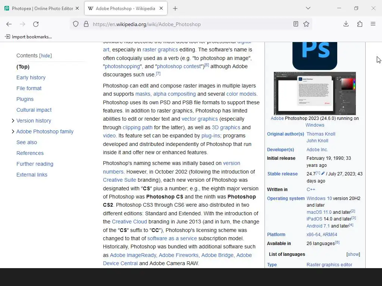Open the C++ link in infobox
The image size is (382, 286).
pyautogui.click(x=311, y=190)
